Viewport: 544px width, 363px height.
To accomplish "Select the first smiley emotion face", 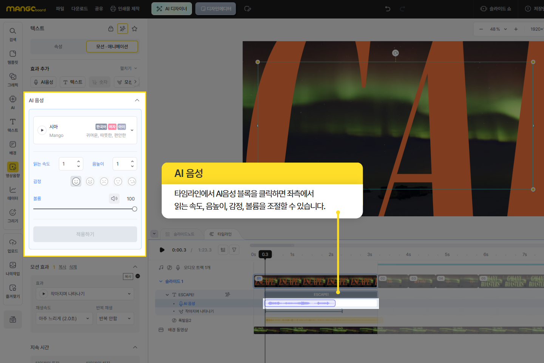I will [76, 181].
